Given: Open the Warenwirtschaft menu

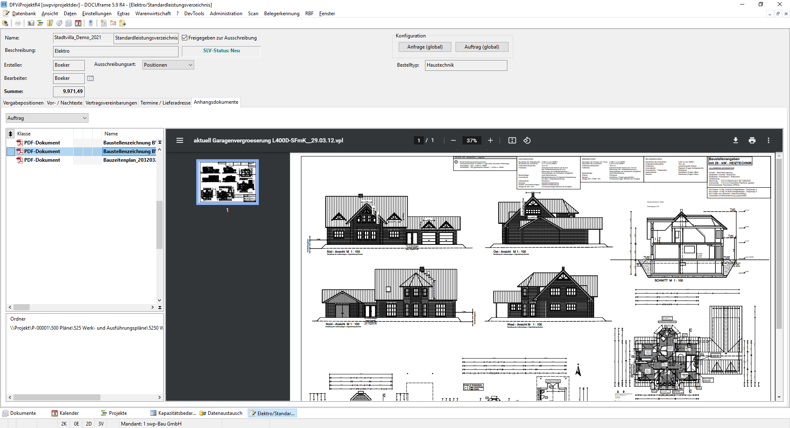Looking at the screenshot, I should (153, 14).
